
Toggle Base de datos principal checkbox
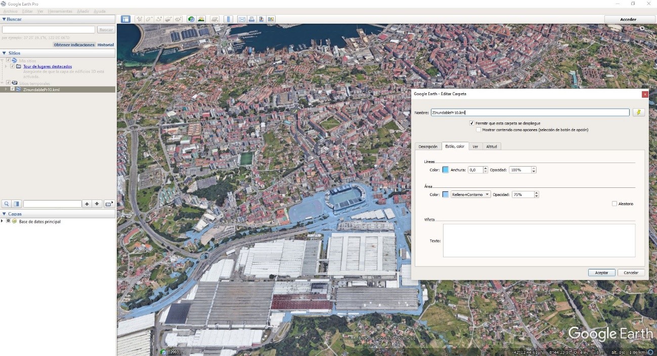[x=8, y=221]
